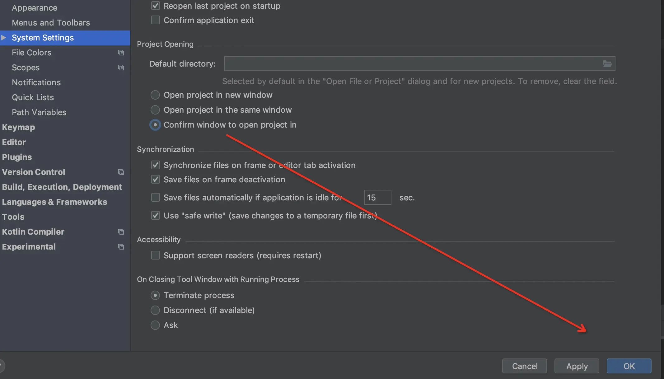Select Open project in new window
664x379 pixels.
coord(155,95)
